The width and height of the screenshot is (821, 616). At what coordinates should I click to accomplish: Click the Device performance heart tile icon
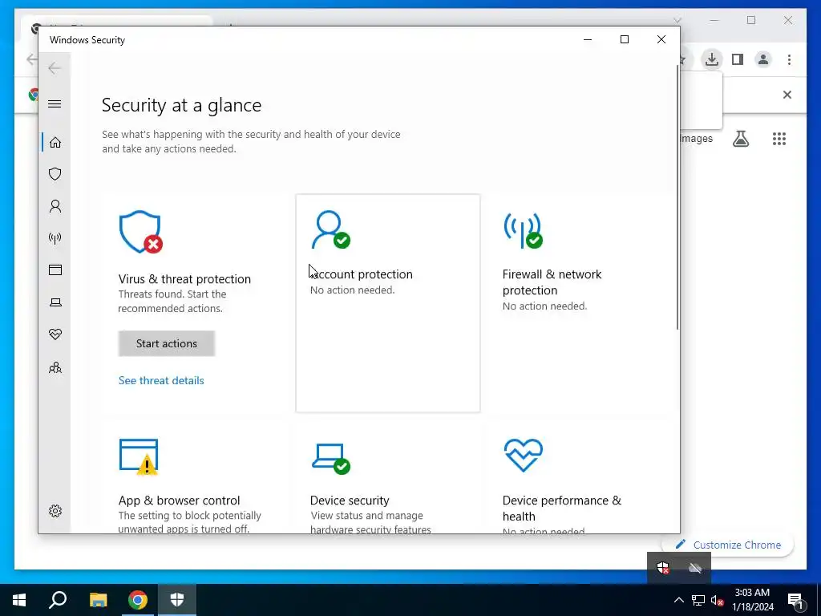[x=523, y=456]
